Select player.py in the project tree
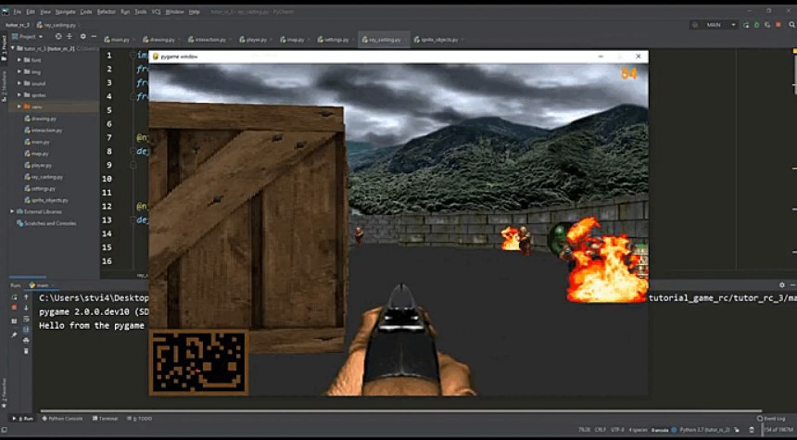The image size is (797, 440). (x=38, y=165)
